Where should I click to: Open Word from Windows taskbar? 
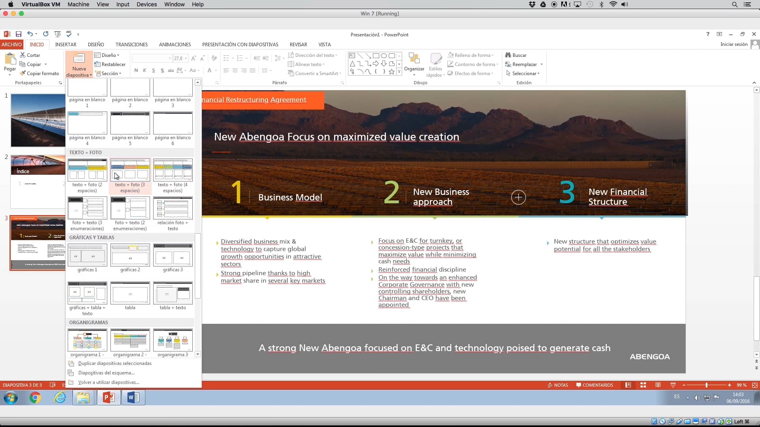click(133, 397)
